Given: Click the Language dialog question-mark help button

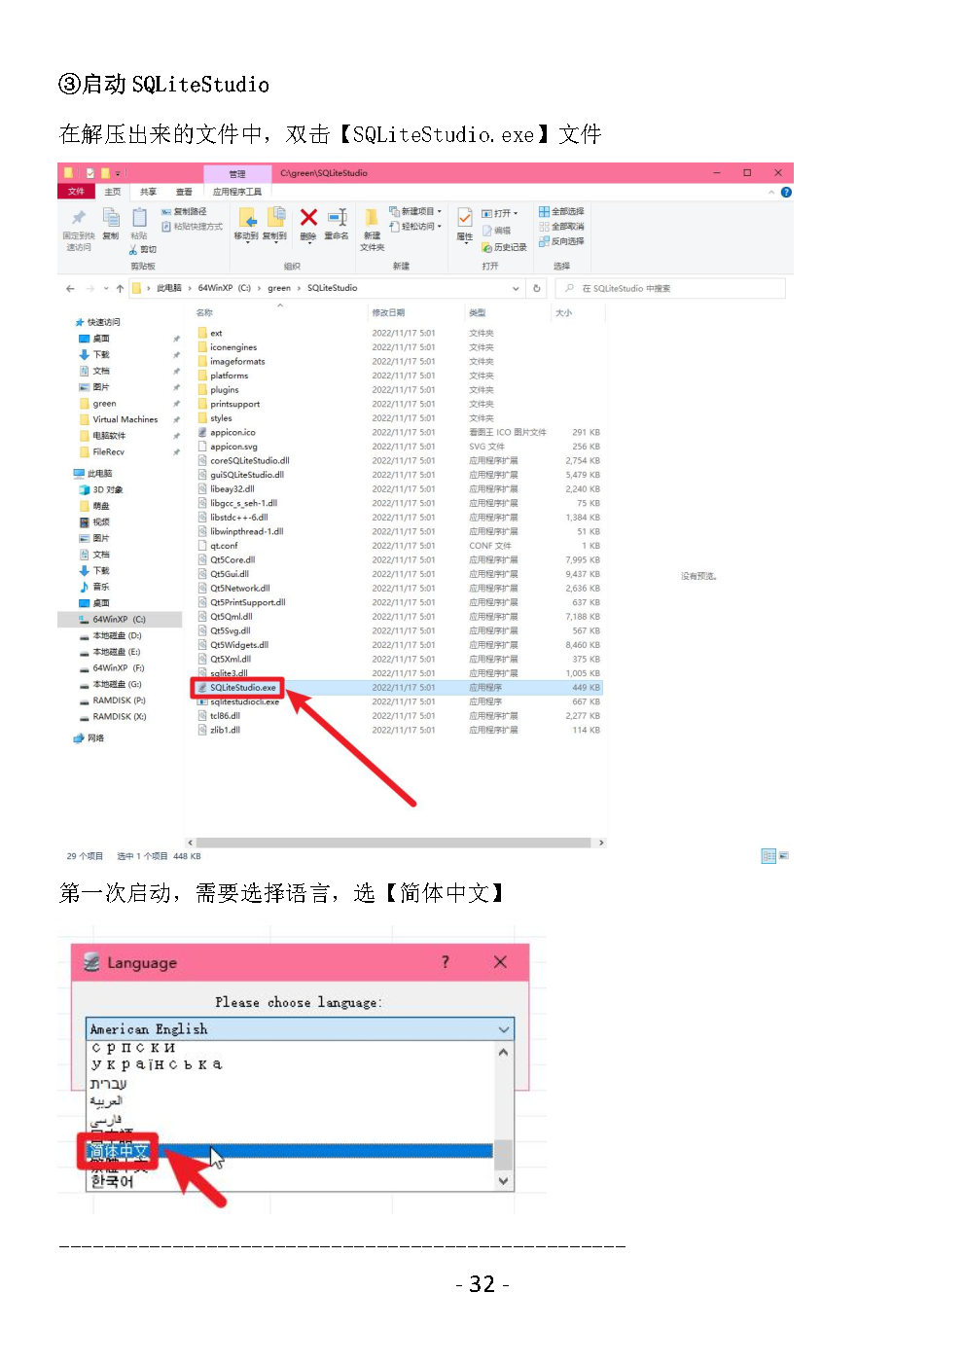Looking at the screenshot, I should pos(446,962).
